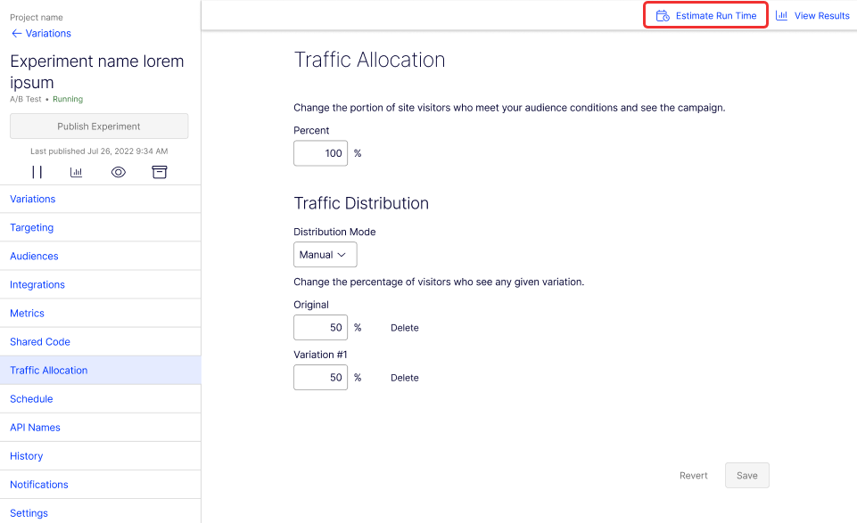This screenshot has width=857, height=523.
Task: Click the calendar icon next to Estimate Run Time
Action: click(663, 16)
